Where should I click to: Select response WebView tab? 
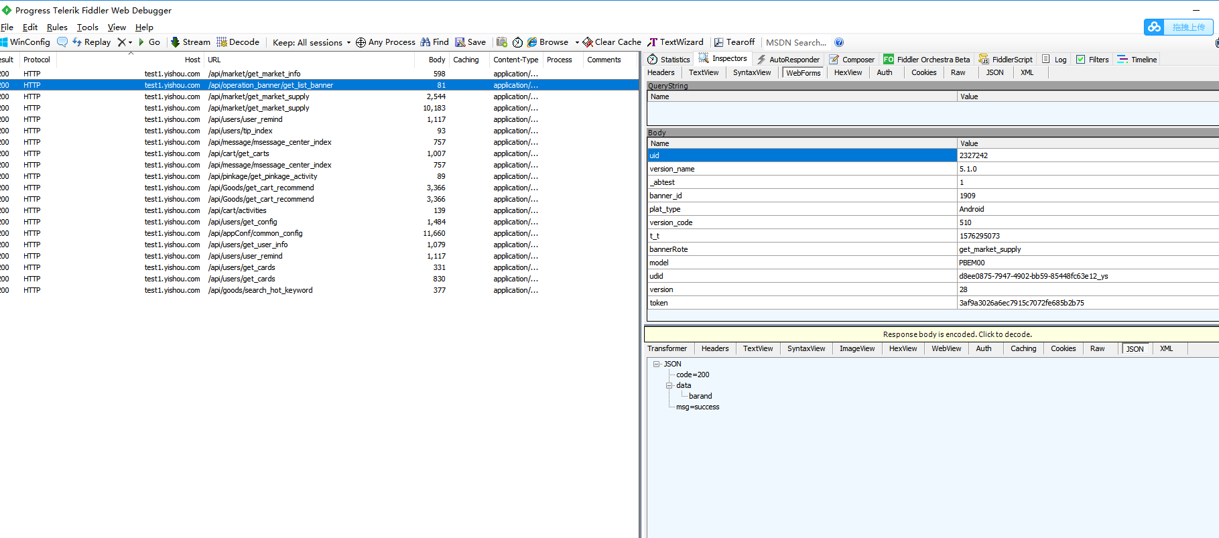(946, 348)
